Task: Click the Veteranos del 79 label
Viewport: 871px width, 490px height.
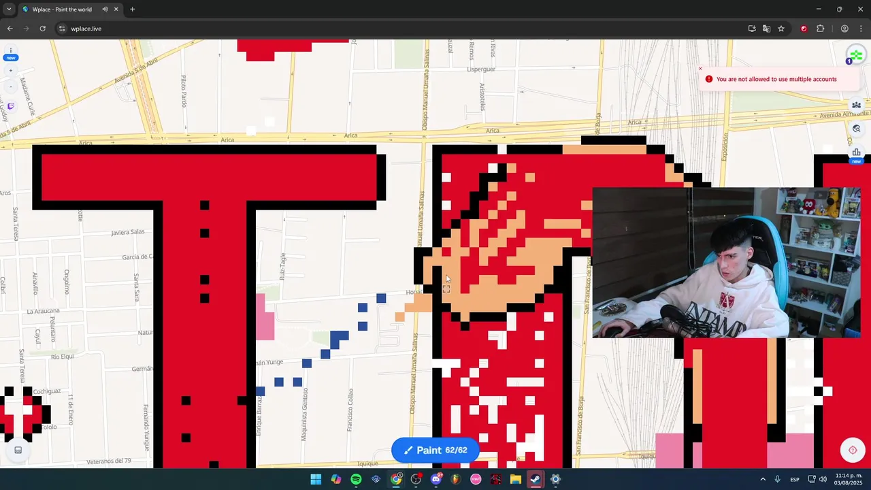Action: coord(108,461)
